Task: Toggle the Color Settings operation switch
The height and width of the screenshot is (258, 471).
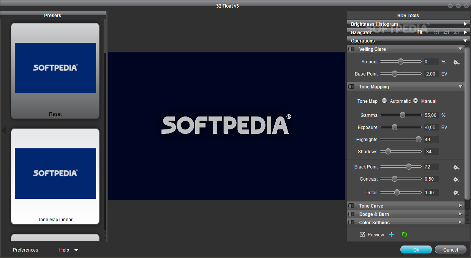Action: pos(351,222)
